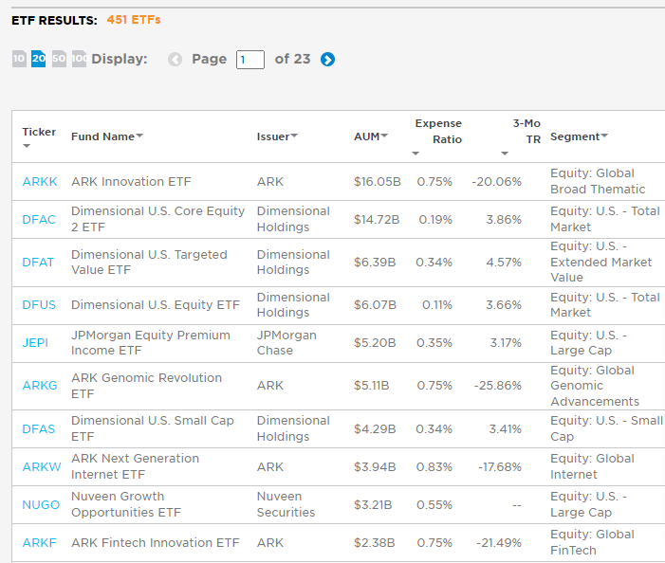
Task: Click 'ARK Next Generation Internet ETF'
Action: coord(135,466)
